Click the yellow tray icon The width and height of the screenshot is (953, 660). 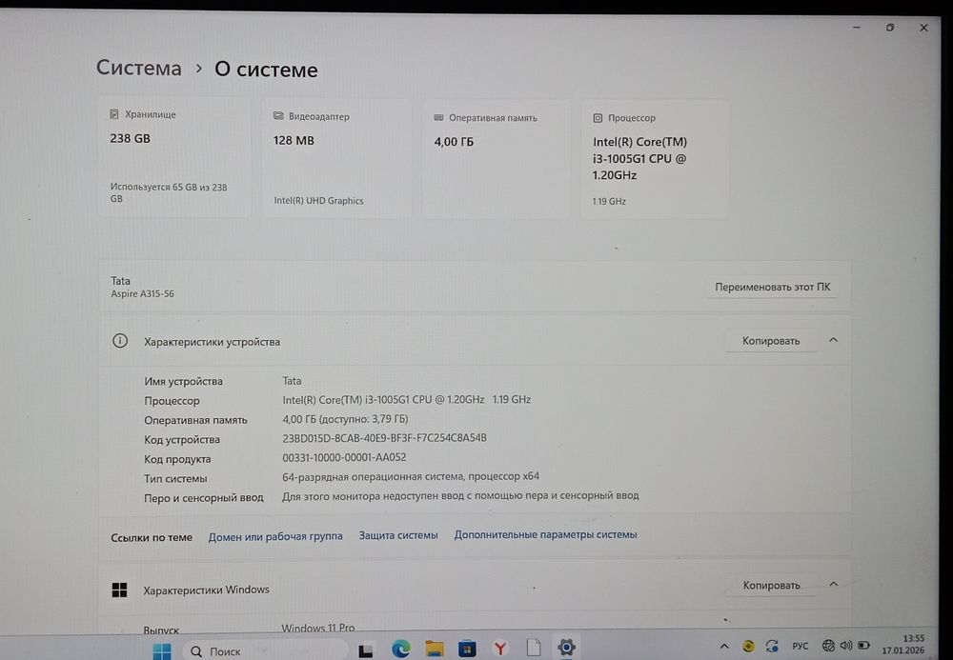pos(748,646)
